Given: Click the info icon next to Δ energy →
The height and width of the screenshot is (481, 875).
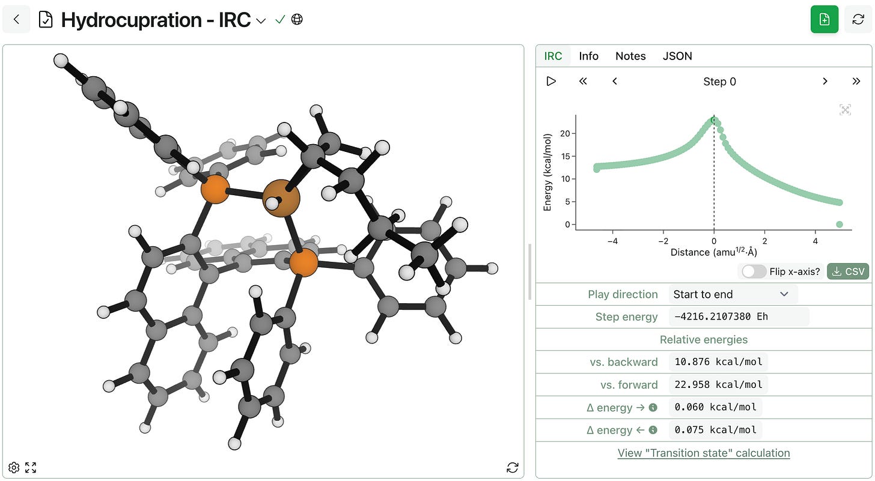Looking at the screenshot, I should [653, 407].
